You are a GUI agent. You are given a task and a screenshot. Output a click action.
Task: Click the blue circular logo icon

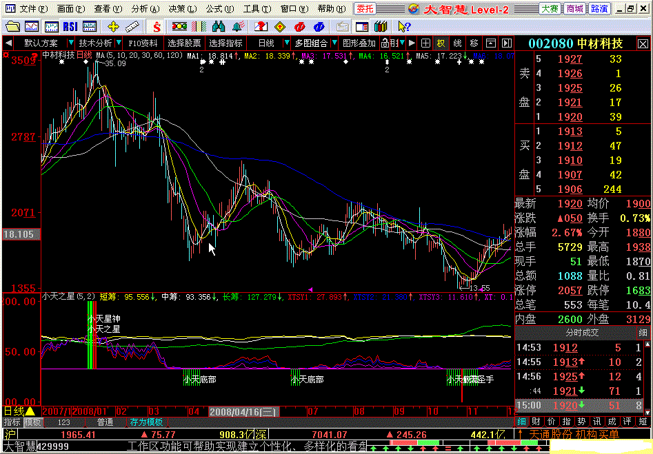319,27
